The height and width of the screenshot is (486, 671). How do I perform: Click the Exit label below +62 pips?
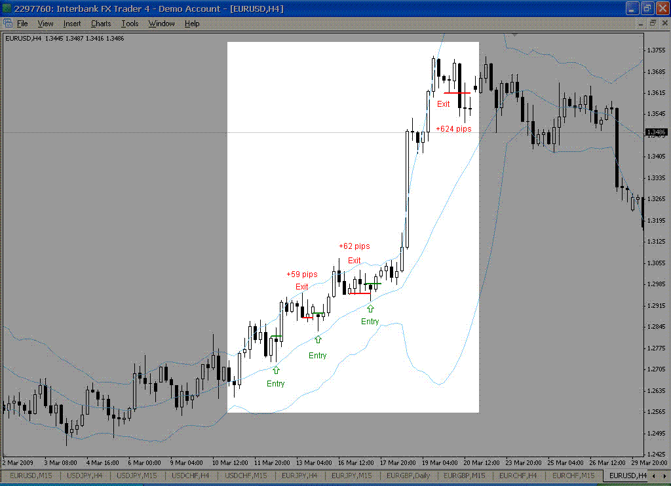click(x=355, y=261)
